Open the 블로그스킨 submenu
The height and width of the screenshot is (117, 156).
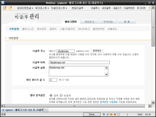(28, 29)
